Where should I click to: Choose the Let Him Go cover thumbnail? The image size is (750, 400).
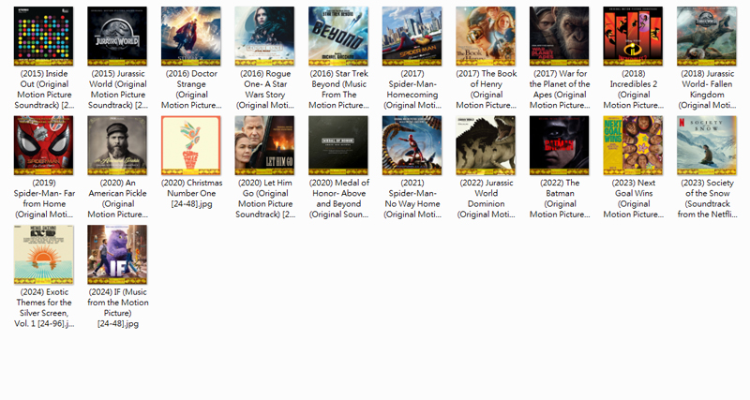[x=264, y=145]
